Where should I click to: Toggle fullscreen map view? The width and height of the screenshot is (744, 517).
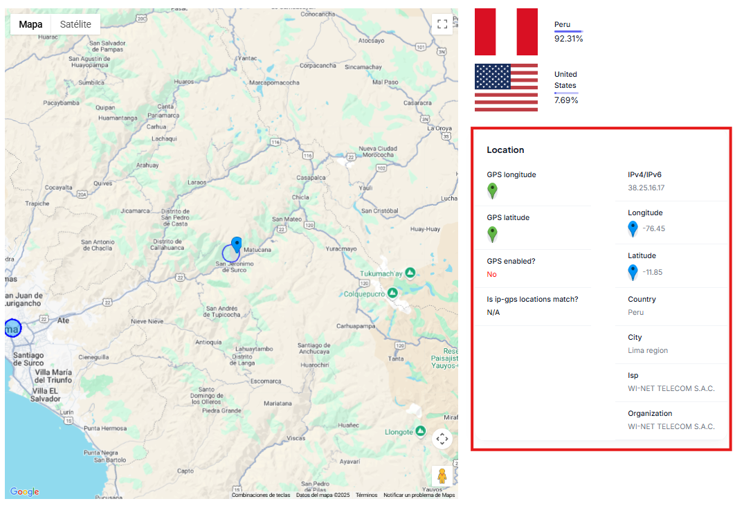click(442, 24)
